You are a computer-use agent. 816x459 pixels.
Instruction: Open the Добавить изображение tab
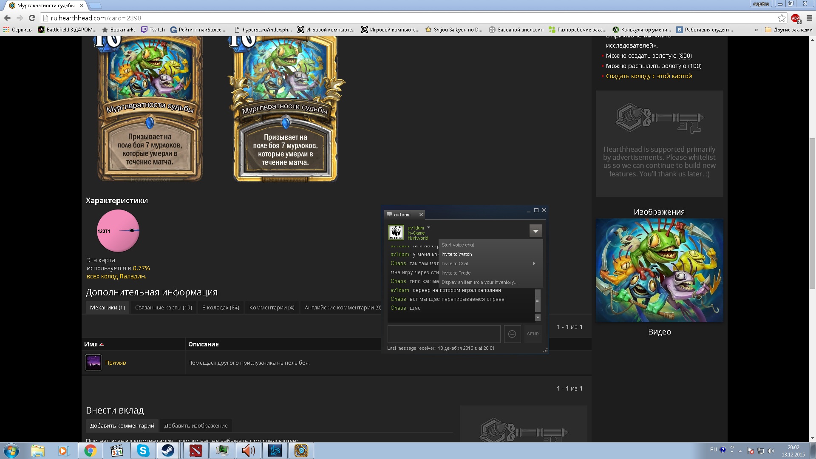click(x=196, y=426)
